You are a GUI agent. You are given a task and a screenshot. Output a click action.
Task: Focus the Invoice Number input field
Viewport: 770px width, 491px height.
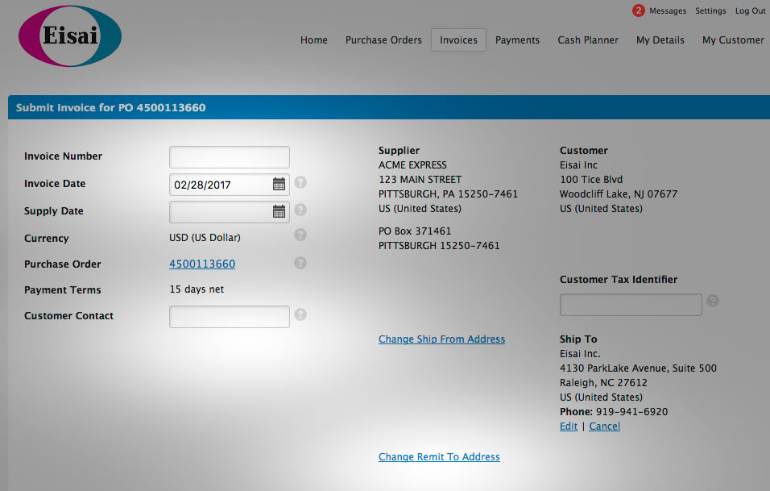230,157
